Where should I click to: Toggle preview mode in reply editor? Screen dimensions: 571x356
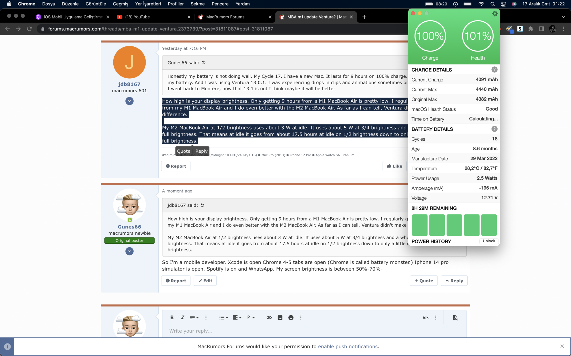point(455,318)
